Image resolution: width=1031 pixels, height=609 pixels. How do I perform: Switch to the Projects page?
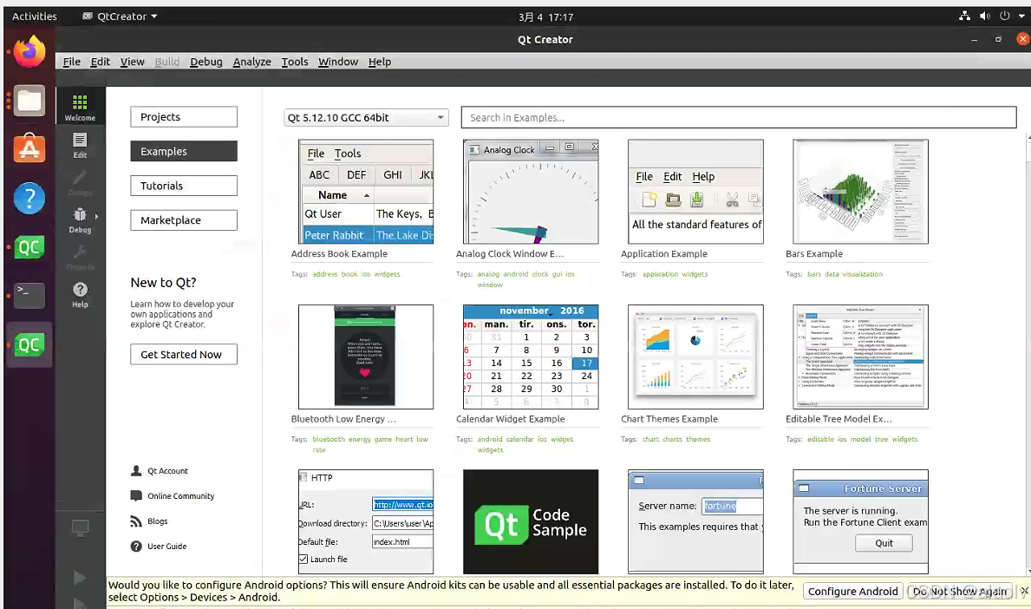point(184,117)
